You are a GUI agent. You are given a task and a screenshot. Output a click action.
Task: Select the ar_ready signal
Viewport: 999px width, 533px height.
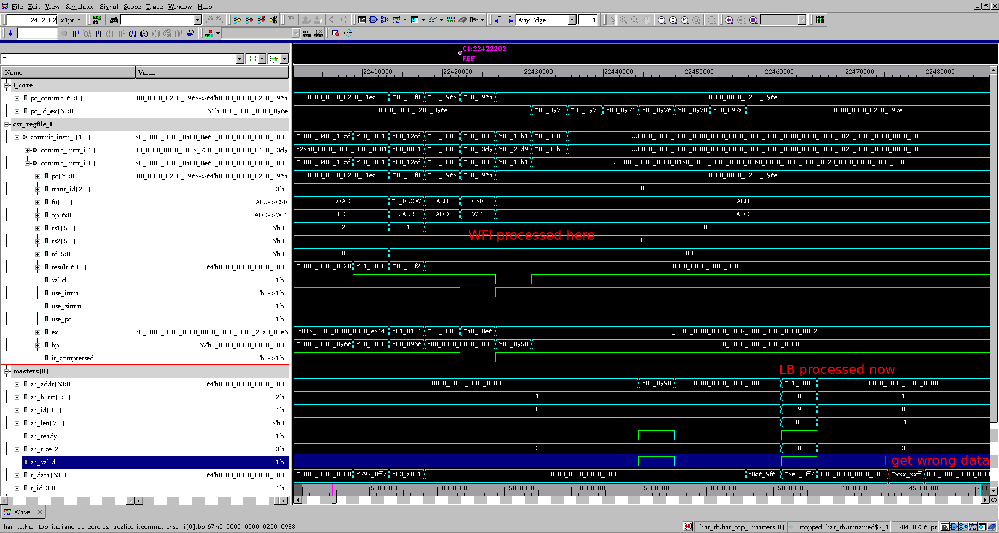click(44, 436)
